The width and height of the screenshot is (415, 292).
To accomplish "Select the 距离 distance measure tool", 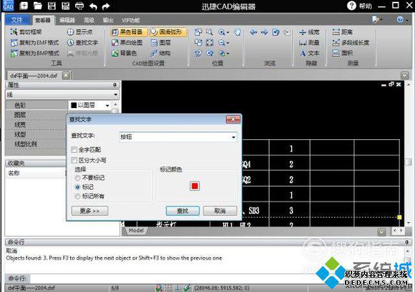I will coord(342,32).
